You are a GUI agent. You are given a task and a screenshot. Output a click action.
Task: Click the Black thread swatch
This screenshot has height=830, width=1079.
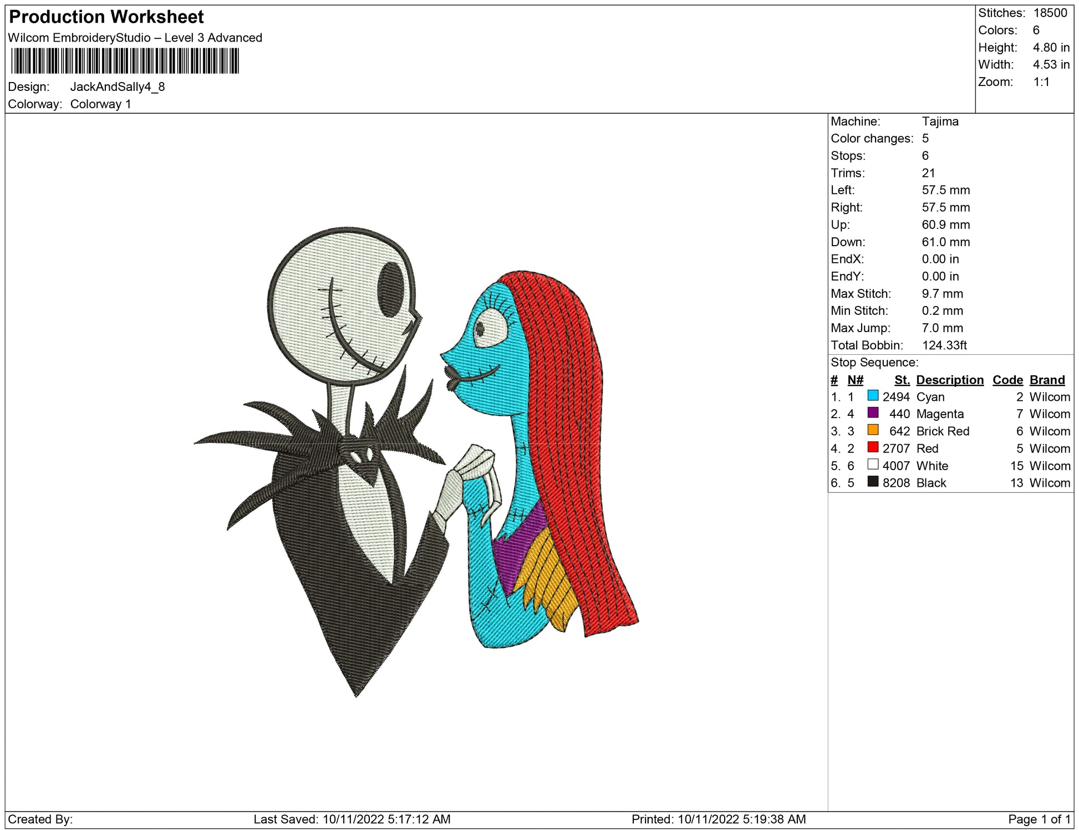873,482
